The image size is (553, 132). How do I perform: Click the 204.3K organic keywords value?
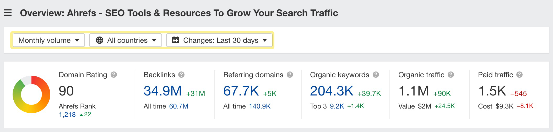coord(332,91)
